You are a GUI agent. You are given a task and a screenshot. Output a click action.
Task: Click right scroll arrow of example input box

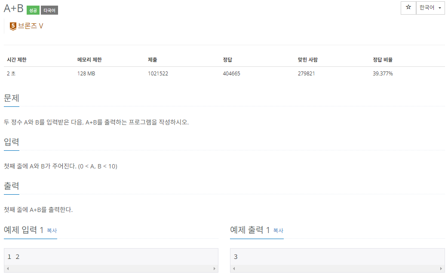[214, 268]
